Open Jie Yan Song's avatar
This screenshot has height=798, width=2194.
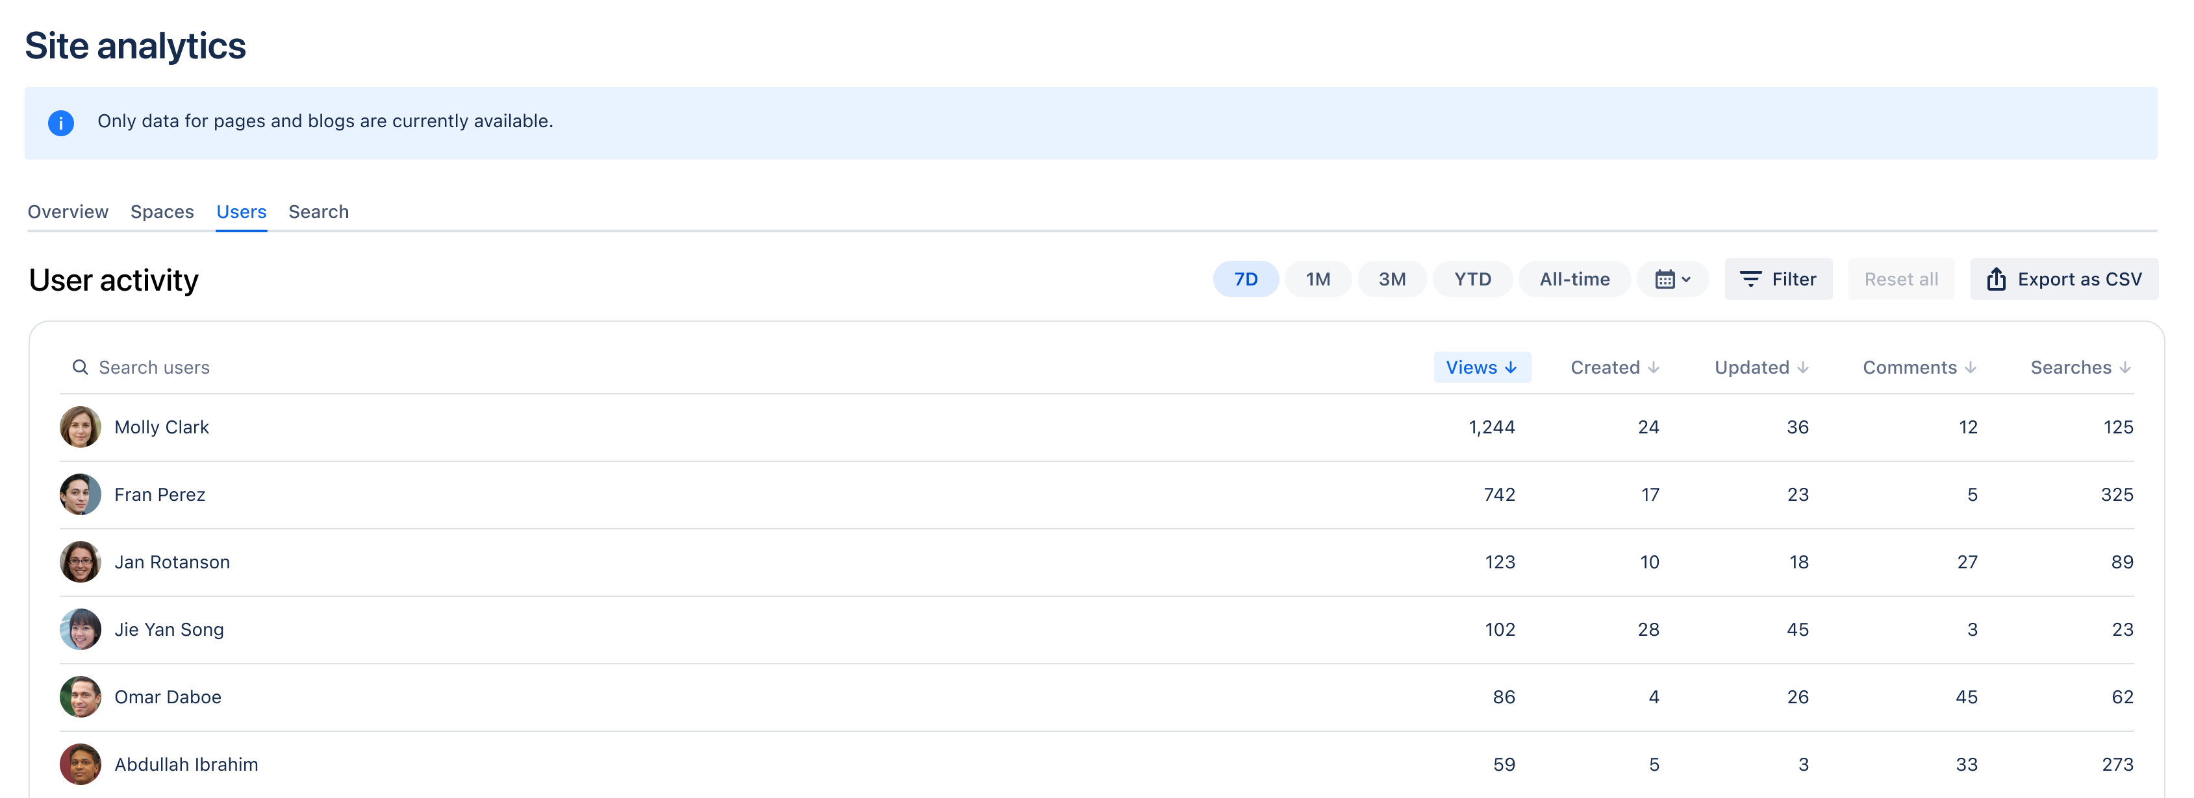80,629
